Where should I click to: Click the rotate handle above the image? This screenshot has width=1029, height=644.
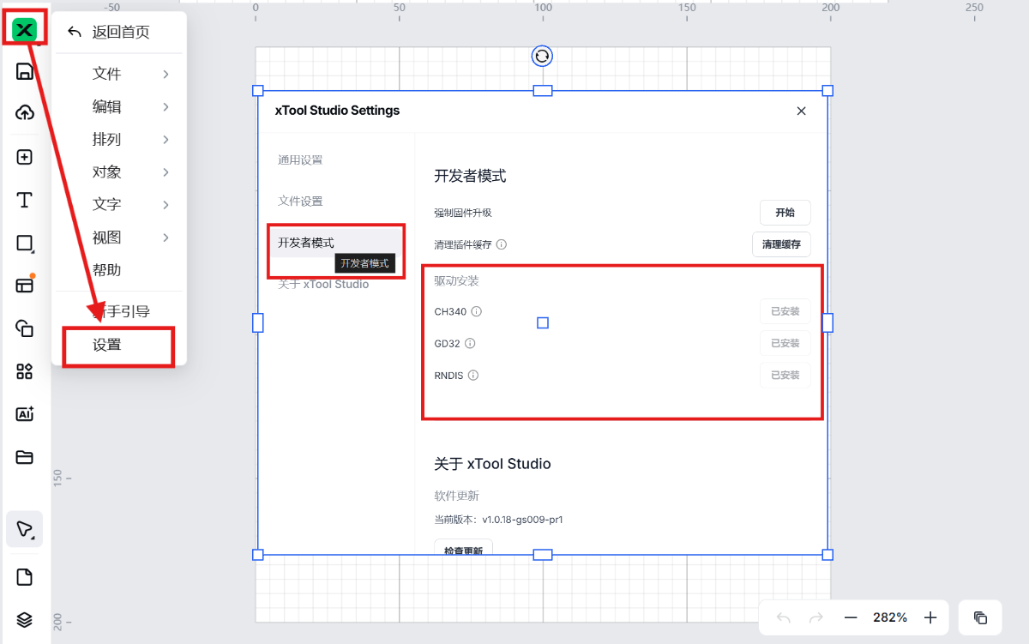coord(542,57)
